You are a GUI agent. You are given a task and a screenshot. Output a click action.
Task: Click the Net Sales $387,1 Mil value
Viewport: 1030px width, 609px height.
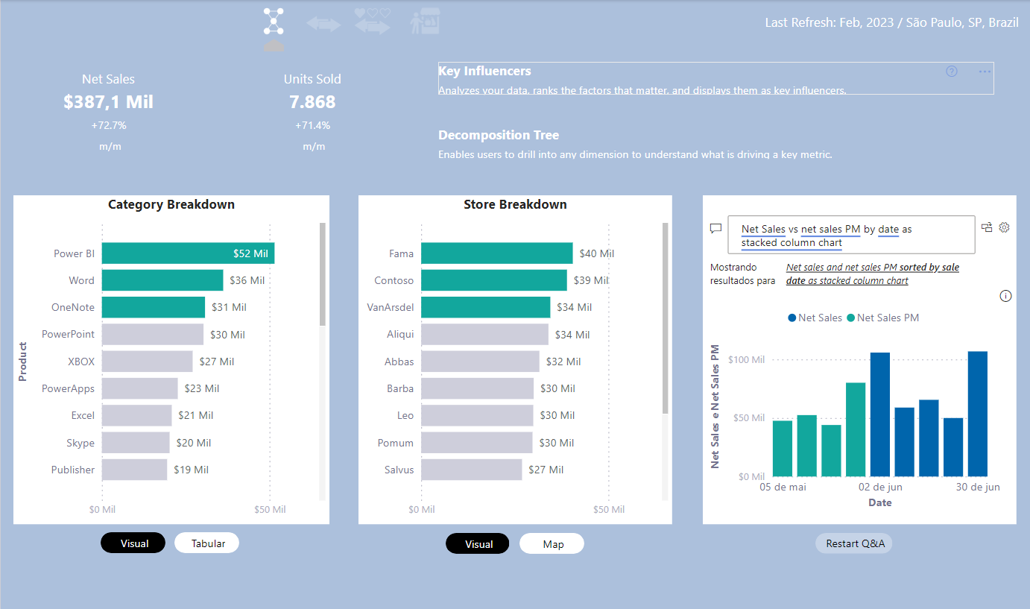pyautogui.click(x=108, y=102)
